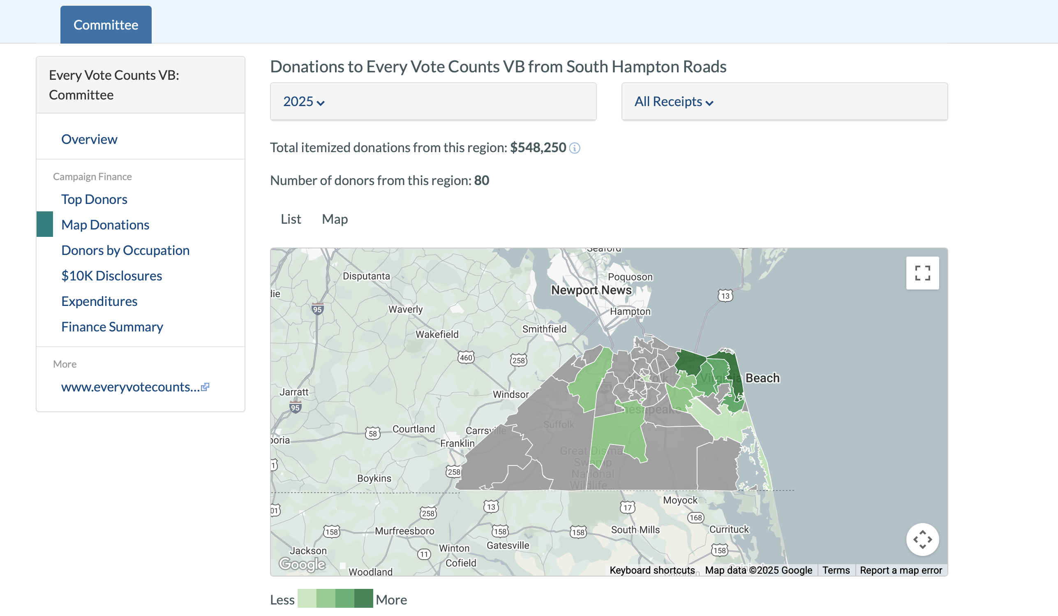The image size is (1058, 616).
Task: Navigate to the Expenditures page
Action: pyautogui.click(x=99, y=301)
